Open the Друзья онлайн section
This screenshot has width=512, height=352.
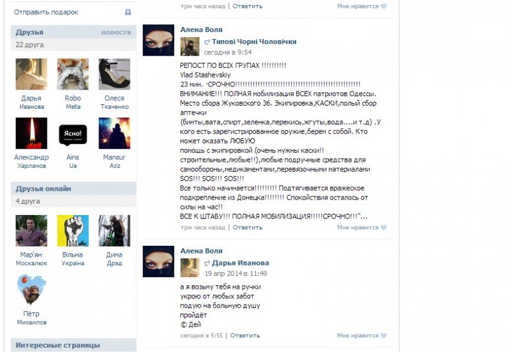coord(73,189)
